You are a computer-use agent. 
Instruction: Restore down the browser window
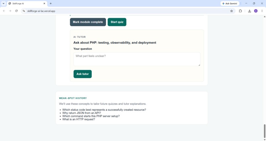[254, 3]
